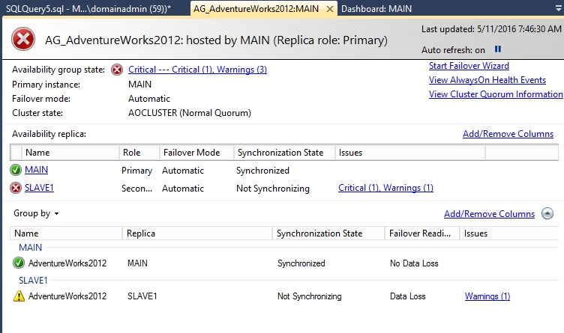The height and width of the screenshot is (333, 564).
Task: Open the Critical (1), Warnings (3) state link
Action: pyautogui.click(x=197, y=70)
